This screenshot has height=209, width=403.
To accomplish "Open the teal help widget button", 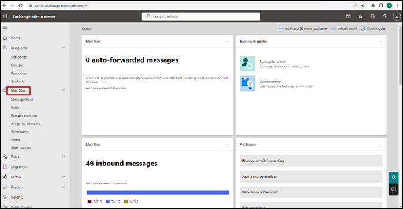I will pyautogui.click(x=394, y=177).
